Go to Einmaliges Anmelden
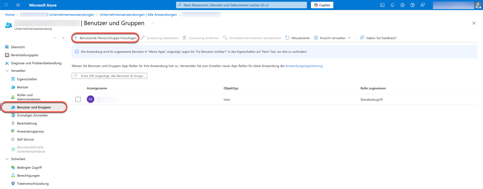This screenshot has height=189, width=483. 32,115
